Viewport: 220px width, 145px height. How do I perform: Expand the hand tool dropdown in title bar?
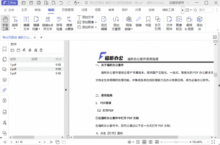pos(79,3)
